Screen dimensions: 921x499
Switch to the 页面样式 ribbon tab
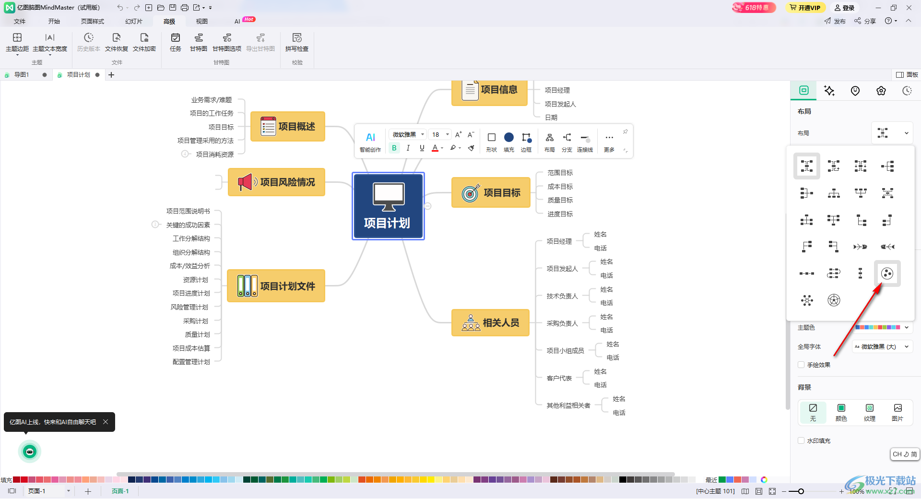point(93,21)
